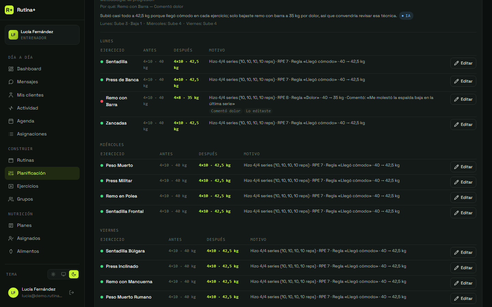Edit the Remo con Mancuerna row
The width and height of the screenshot is (492, 307).
[463, 283]
